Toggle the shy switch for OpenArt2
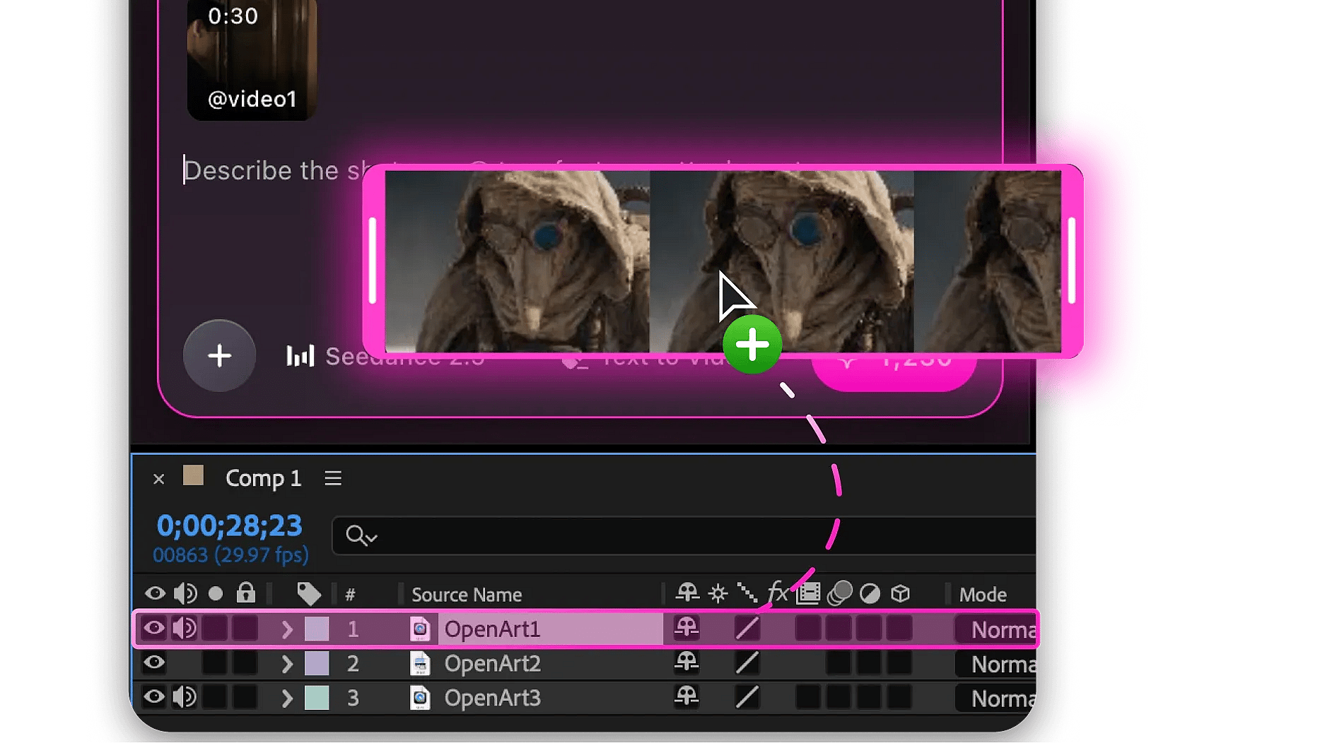 [687, 662]
